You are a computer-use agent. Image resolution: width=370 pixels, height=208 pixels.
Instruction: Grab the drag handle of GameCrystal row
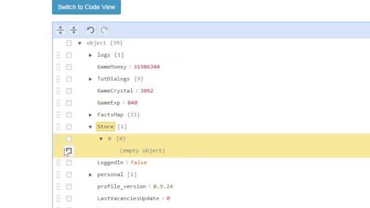point(58,91)
